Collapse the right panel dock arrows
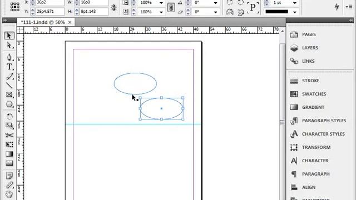Viewport: 356px width, 200px height. pyautogui.click(x=351, y=21)
